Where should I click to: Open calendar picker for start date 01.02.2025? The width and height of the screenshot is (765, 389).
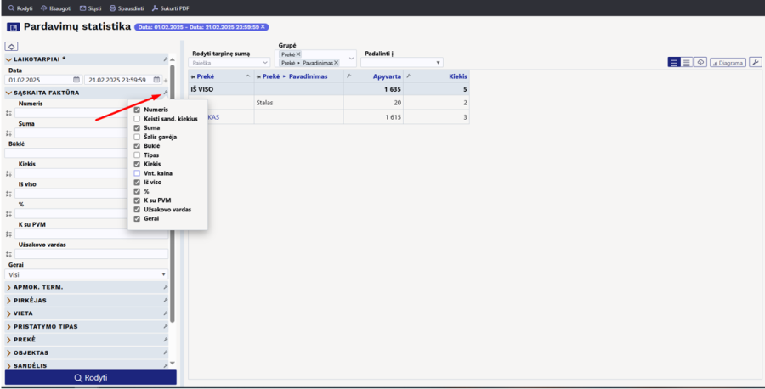(x=76, y=80)
